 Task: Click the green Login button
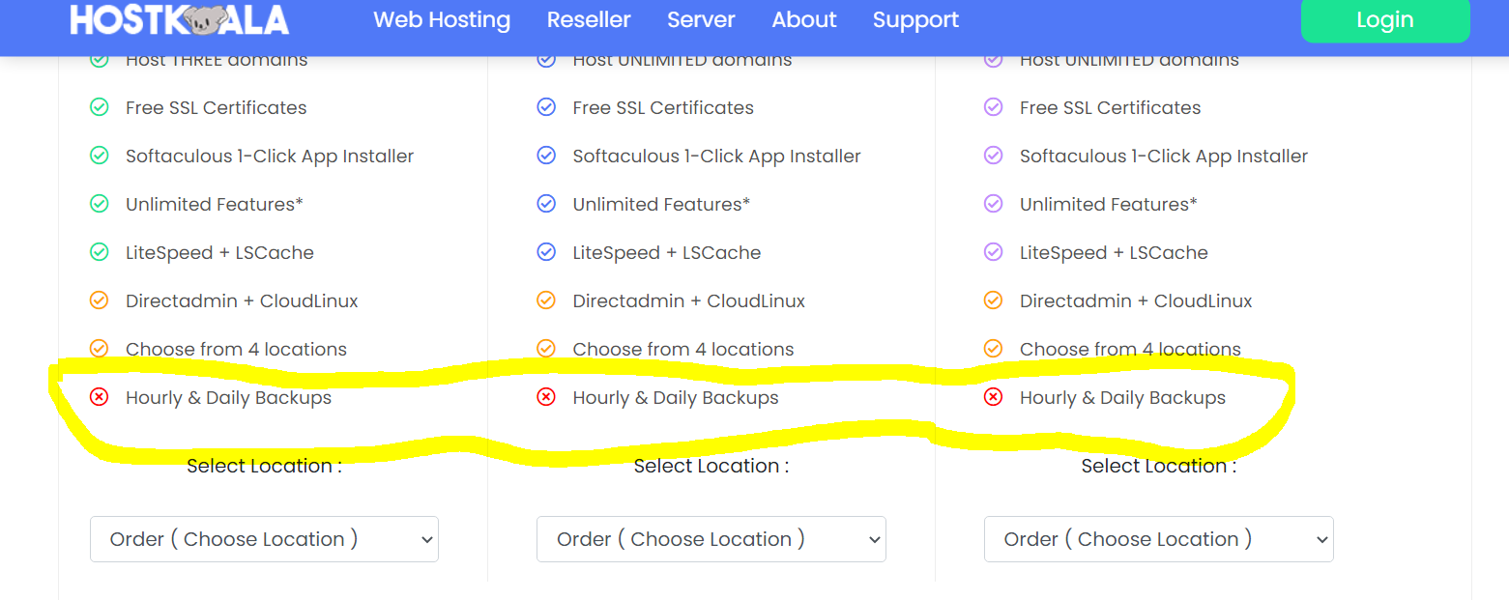pos(1385,19)
